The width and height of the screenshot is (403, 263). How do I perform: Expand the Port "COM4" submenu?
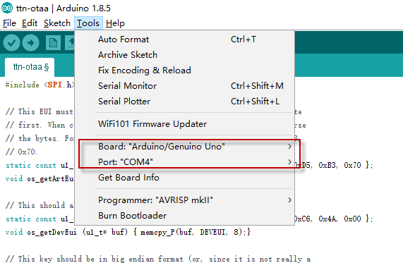(184, 162)
